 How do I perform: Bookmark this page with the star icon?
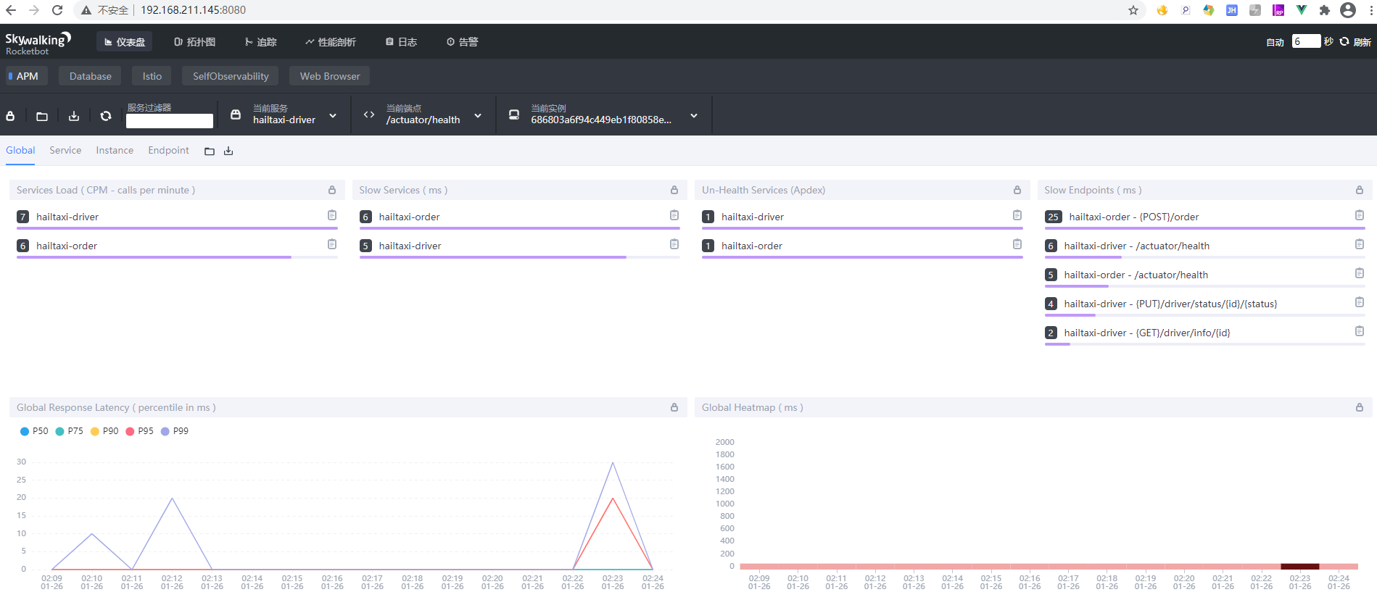(x=1133, y=10)
